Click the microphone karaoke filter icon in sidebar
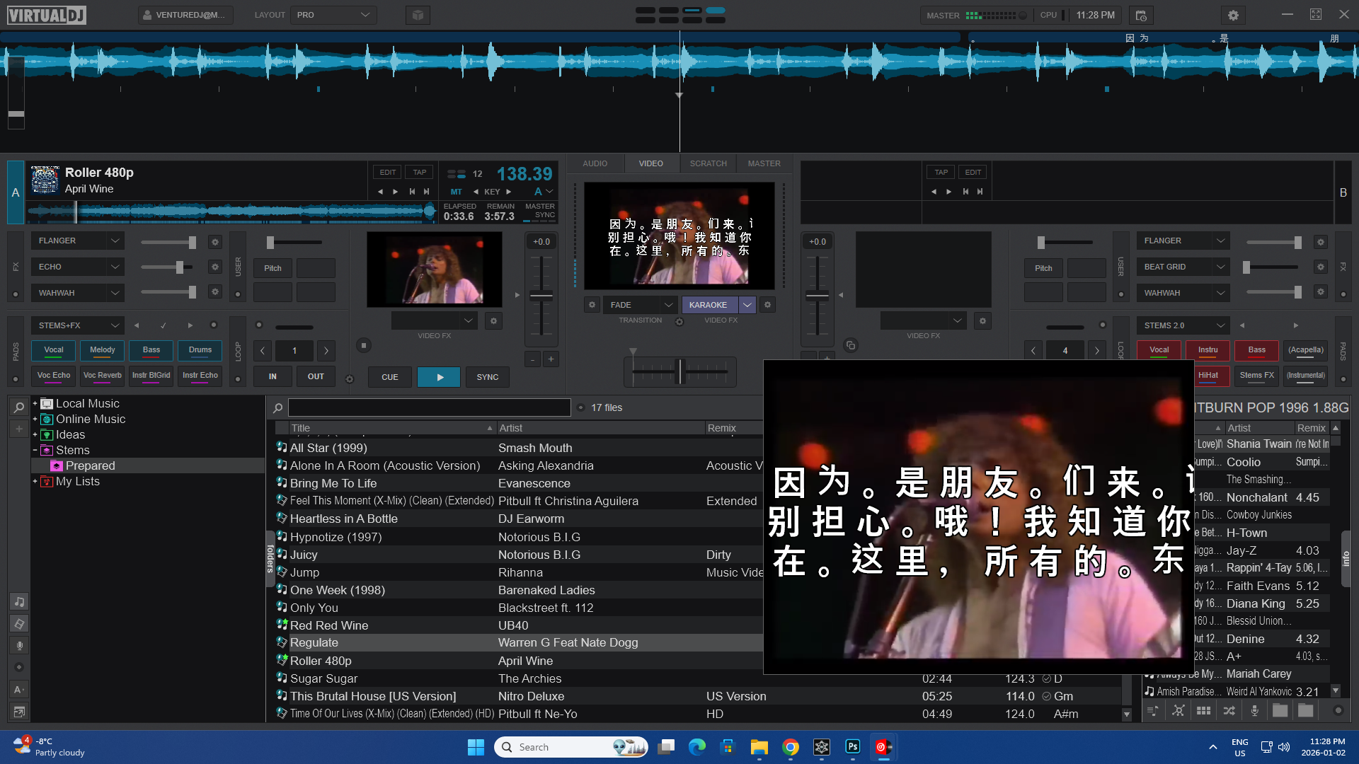 click(x=19, y=645)
